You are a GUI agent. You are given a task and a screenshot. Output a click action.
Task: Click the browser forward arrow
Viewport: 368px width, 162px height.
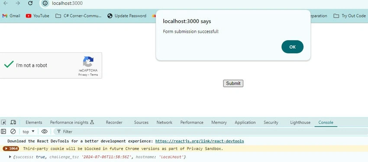pos(18,3)
